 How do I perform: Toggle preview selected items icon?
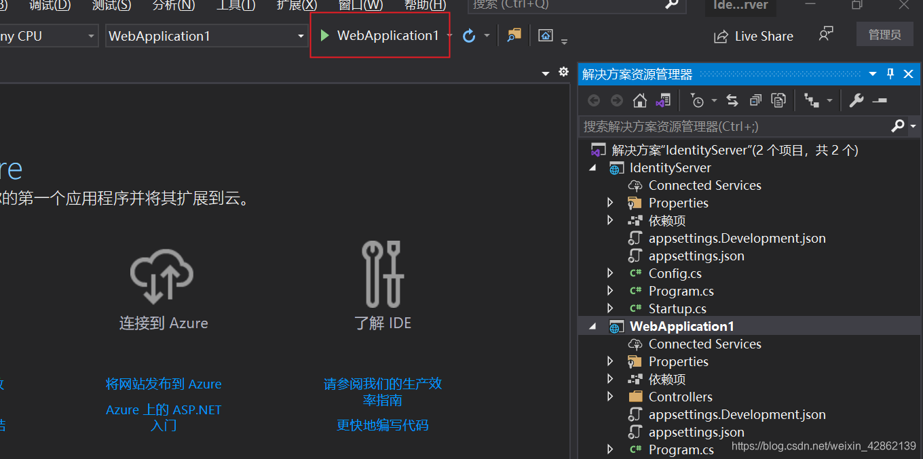(880, 101)
